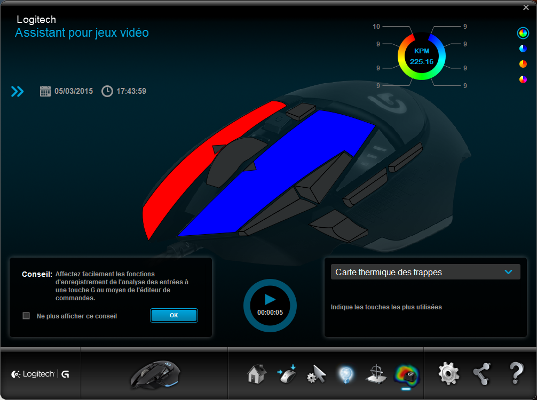Click the scale value 10 label
537x400 pixels.
(376, 26)
